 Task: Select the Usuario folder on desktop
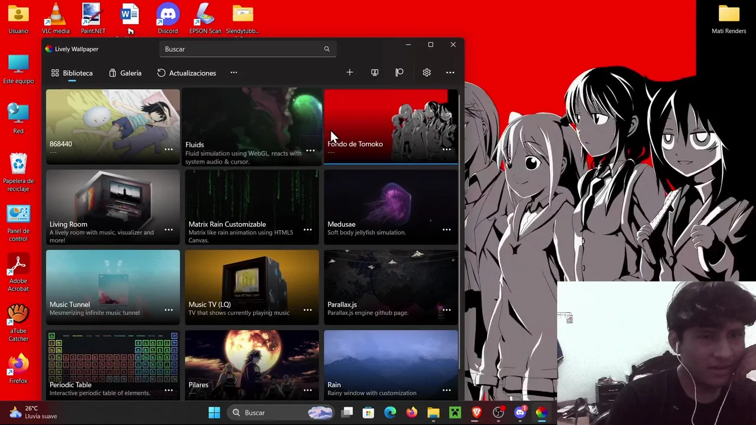pyautogui.click(x=18, y=18)
